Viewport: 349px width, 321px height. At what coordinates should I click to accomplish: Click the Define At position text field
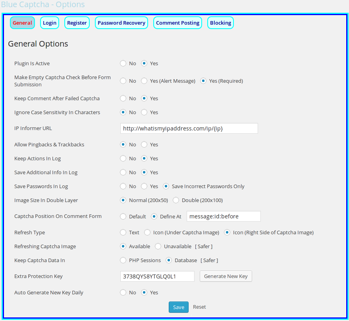(x=224, y=216)
